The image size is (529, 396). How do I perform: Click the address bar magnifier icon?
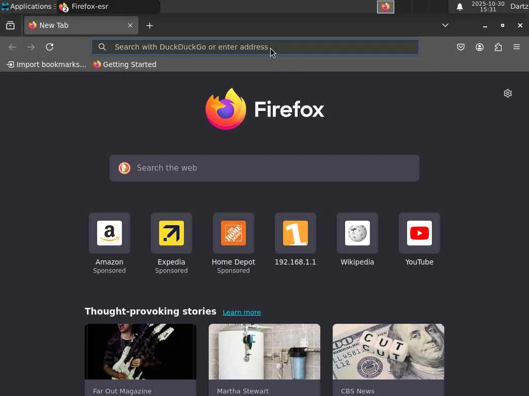point(102,47)
